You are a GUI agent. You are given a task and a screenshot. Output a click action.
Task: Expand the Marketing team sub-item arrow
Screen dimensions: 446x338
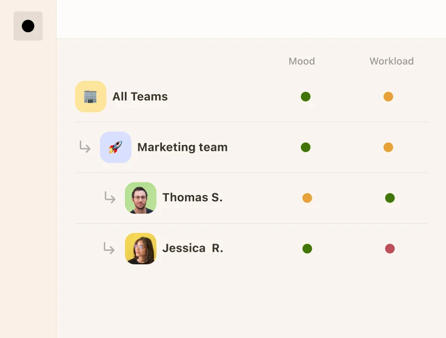pos(85,147)
